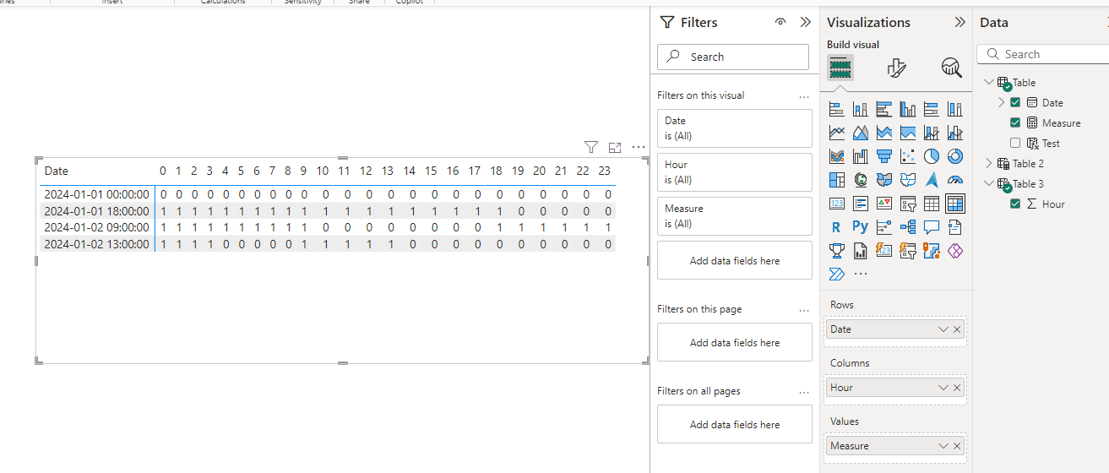
Task: Select the KPI visual
Action: click(x=884, y=204)
